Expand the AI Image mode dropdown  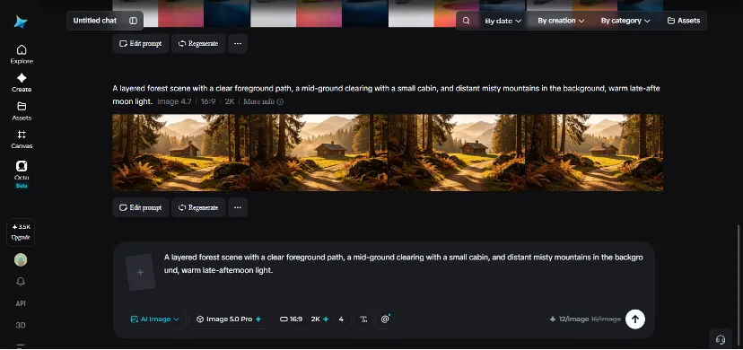click(x=155, y=319)
